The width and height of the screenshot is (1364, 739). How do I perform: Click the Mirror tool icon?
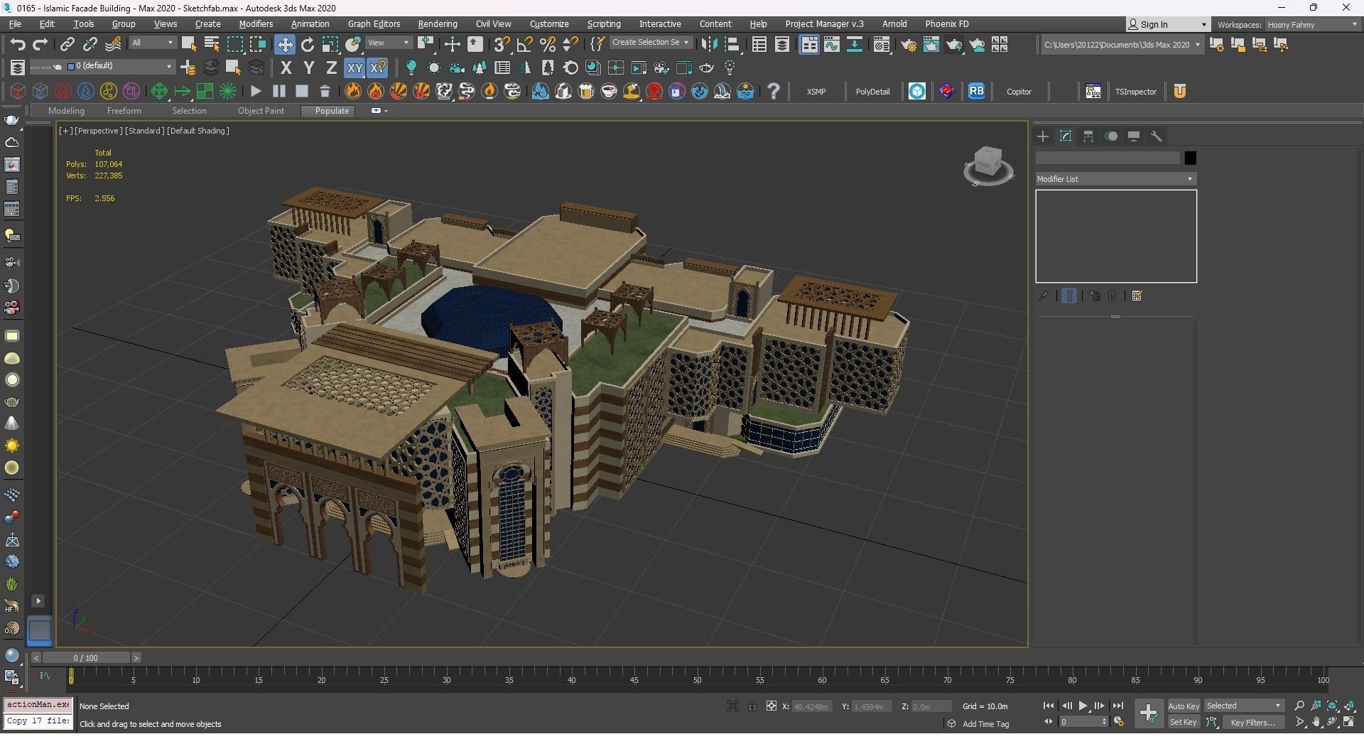click(x=709, y=45)
